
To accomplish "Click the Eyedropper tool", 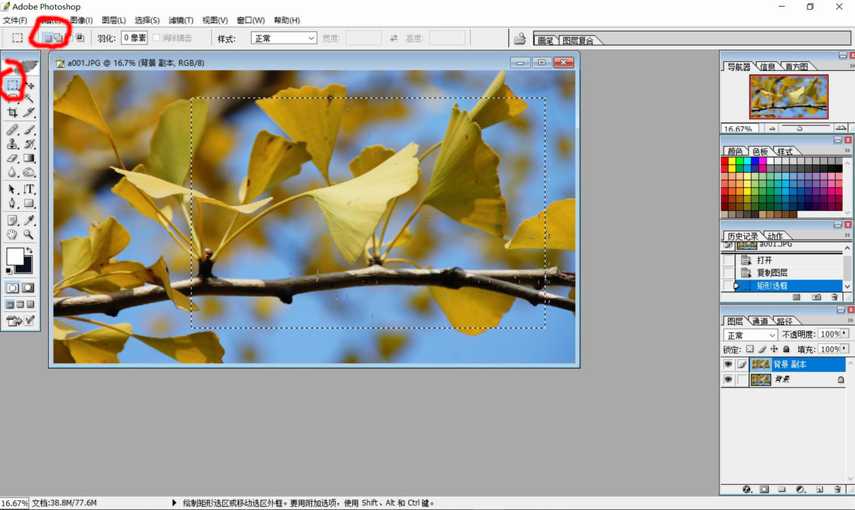I will tap(29, 221).
